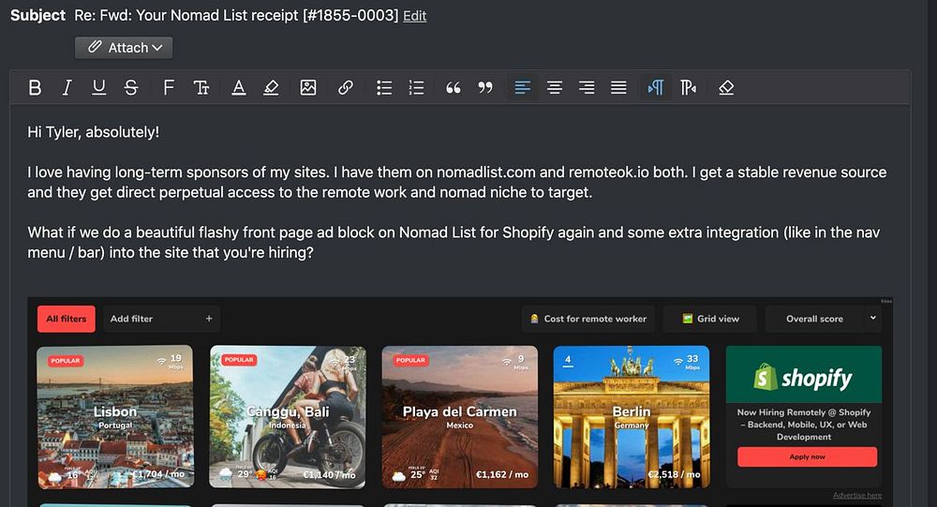Open the Attach dropdown
This screenshot has height=507, width=937.
pyautogui.click(x=124, y=48)
